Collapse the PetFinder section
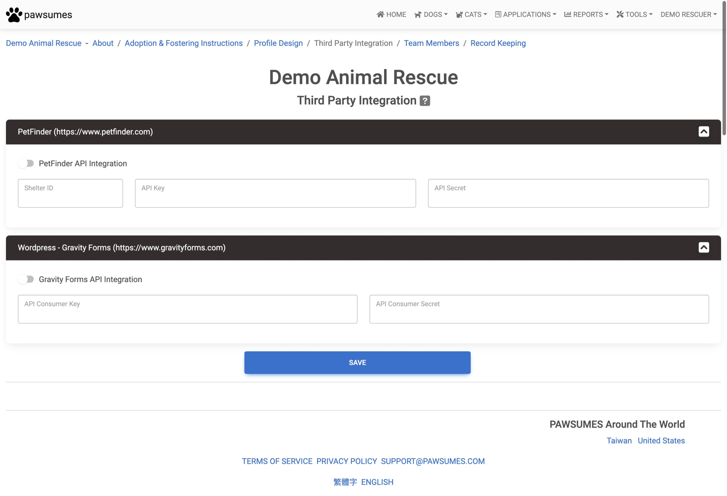 coord(704,132)
